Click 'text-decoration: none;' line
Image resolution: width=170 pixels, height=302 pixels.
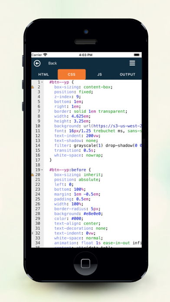[81, 228]
